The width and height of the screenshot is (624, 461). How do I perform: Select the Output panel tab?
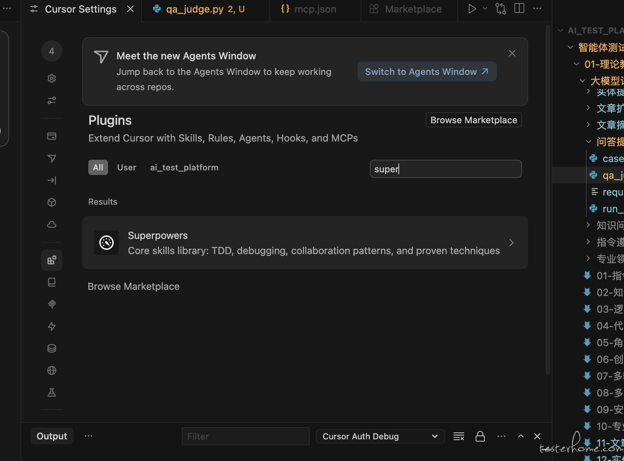(x=52, y=436)
